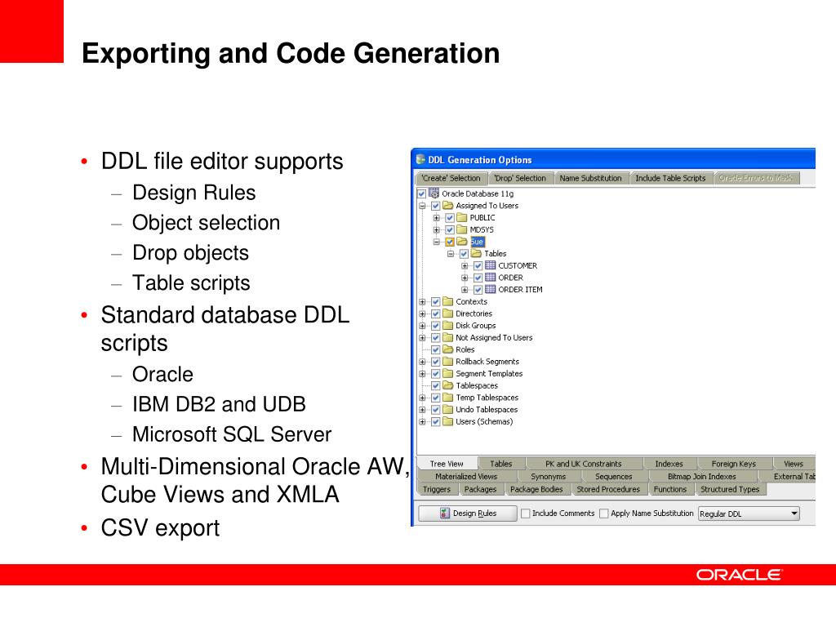The height and width of the screenshot is (627, 836).
Task: Switch to the 'Drop' Selection tab
Action: [520, 178]
